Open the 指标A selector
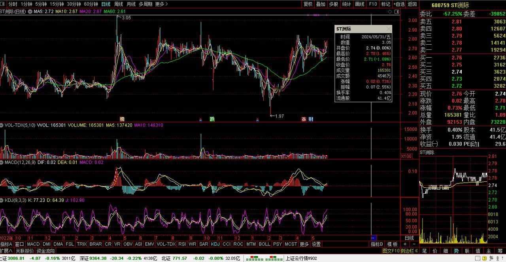506x262 pixels. (6, 244)
